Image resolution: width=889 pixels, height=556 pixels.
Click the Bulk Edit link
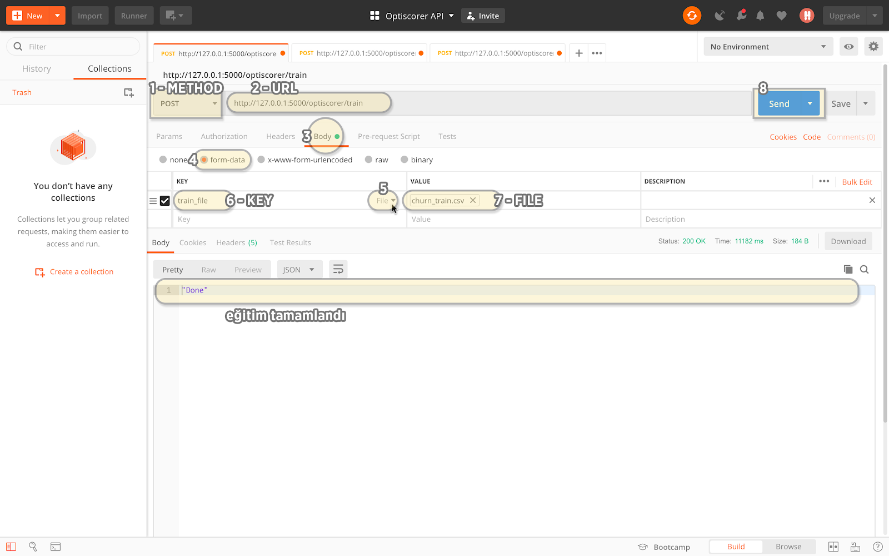click(x=857, y=182)
